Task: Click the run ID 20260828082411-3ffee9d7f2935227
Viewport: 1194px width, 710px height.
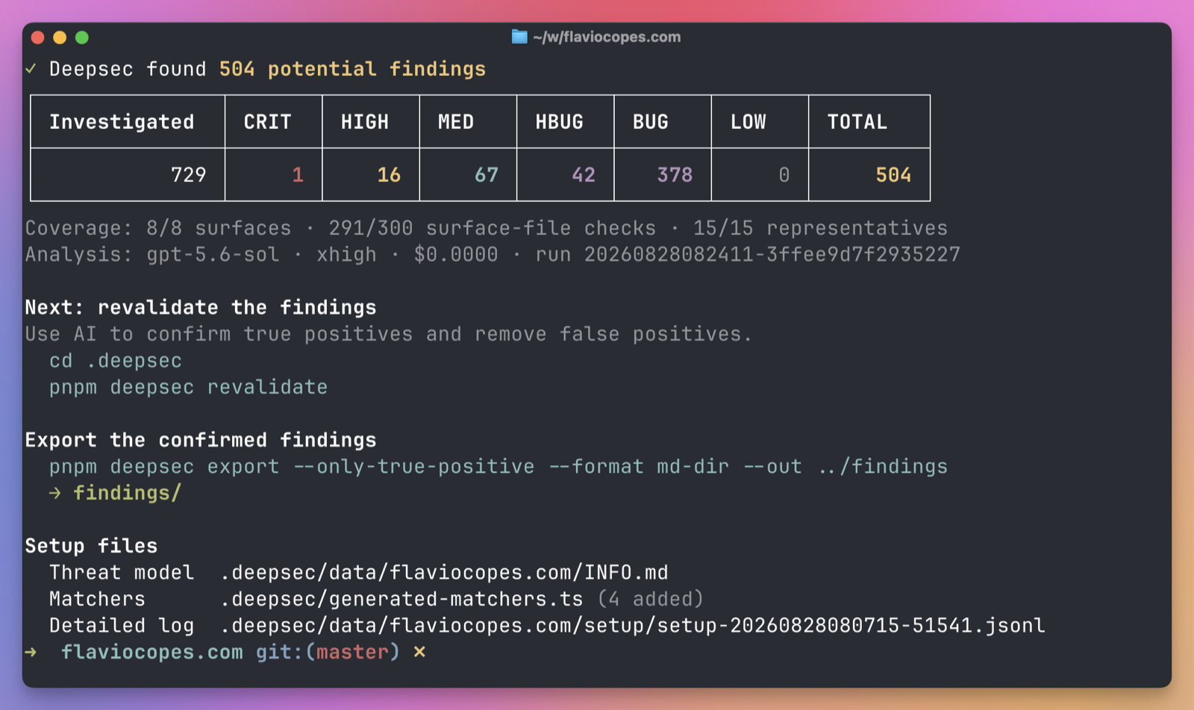Action: (772, 254)
